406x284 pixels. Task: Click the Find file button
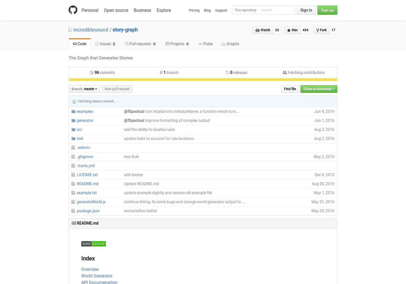click(290, 89)
